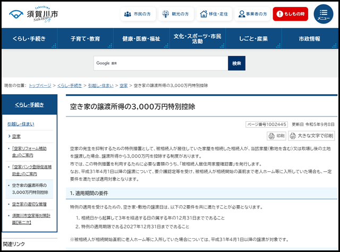Open the round メニュー hamburger menu
This screenshot has width=340, height=252.
(324, 14)
